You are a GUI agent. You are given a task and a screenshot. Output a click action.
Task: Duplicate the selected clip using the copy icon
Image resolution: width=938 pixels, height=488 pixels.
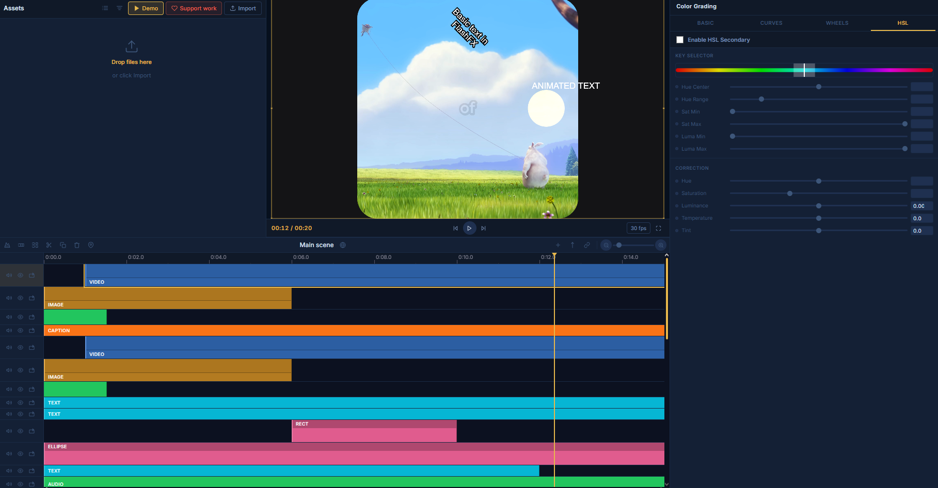(x=63, y=245)
